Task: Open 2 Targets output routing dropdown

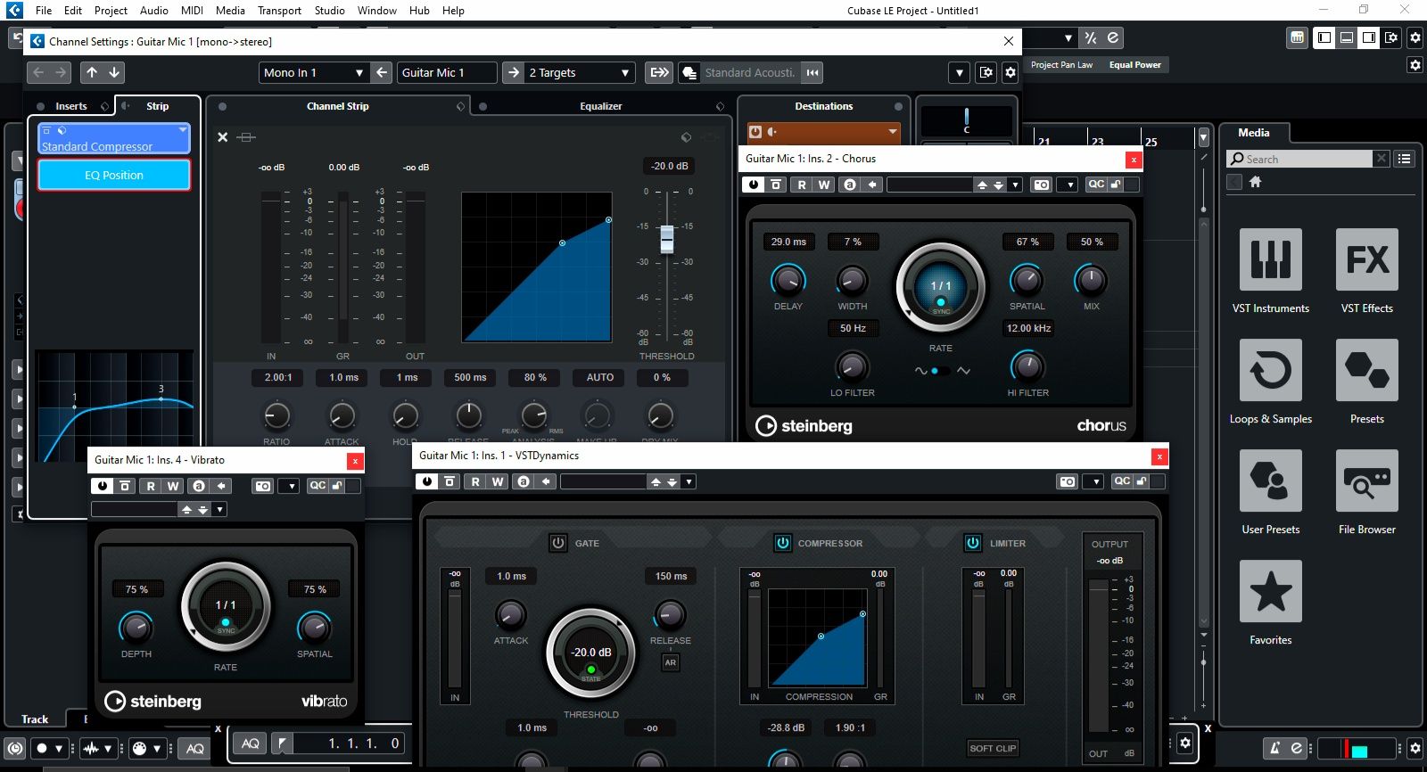Action: 625,72
